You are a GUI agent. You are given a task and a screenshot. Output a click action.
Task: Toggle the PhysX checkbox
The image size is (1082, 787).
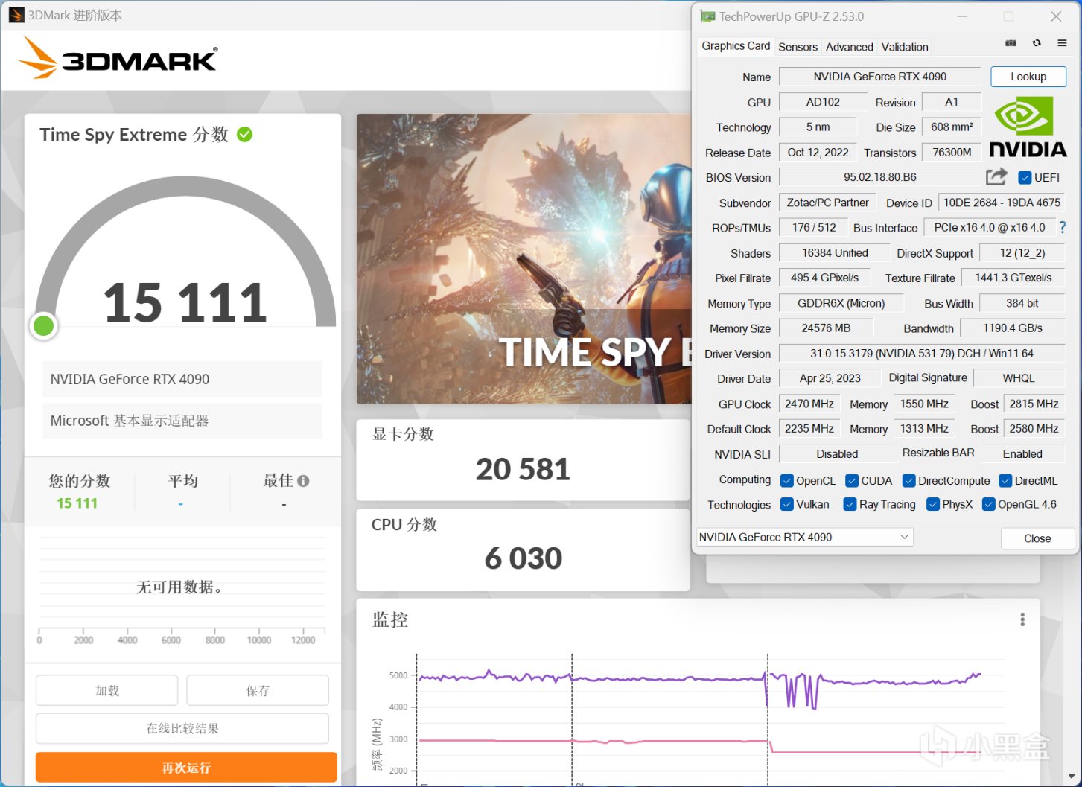932,504
